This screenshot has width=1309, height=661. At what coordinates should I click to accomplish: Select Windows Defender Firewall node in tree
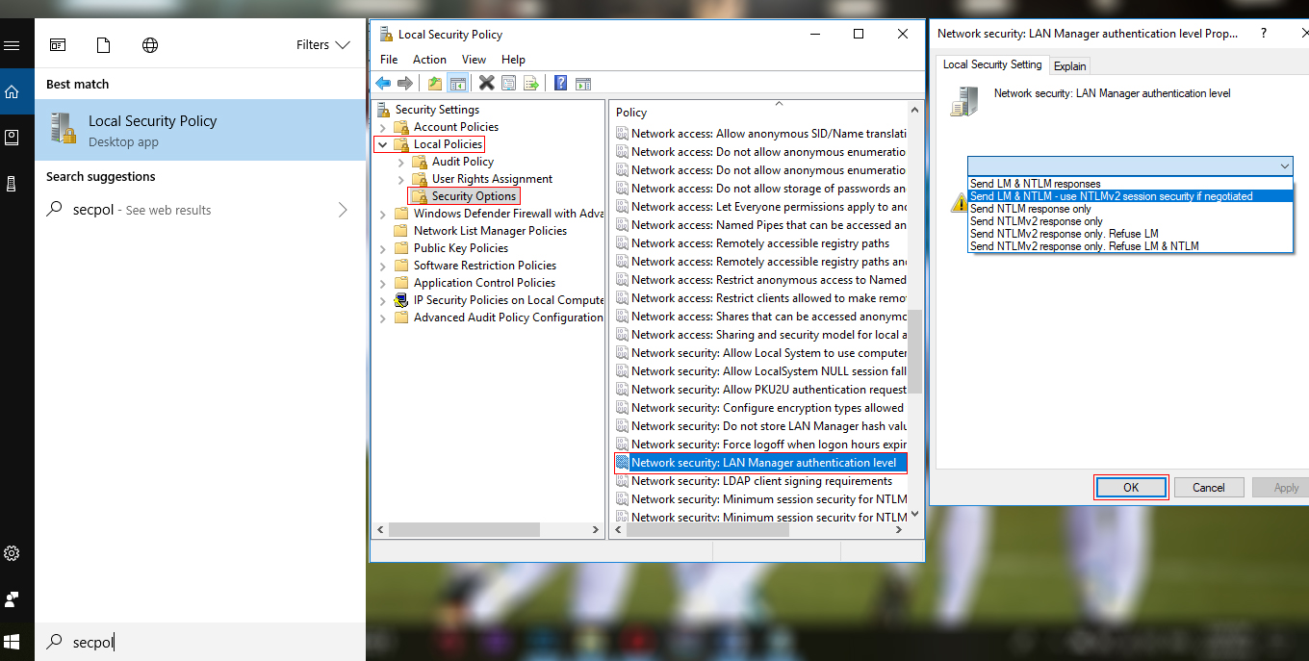coord(508,214)
